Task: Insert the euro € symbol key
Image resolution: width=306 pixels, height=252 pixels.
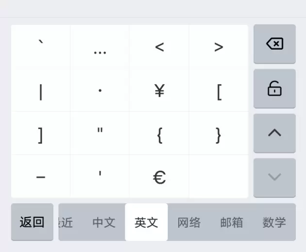Action: (x=159, y=177)
